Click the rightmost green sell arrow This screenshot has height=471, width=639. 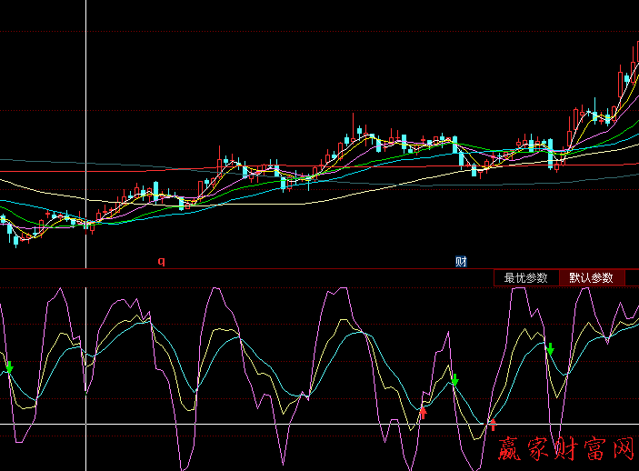(550, 348)
